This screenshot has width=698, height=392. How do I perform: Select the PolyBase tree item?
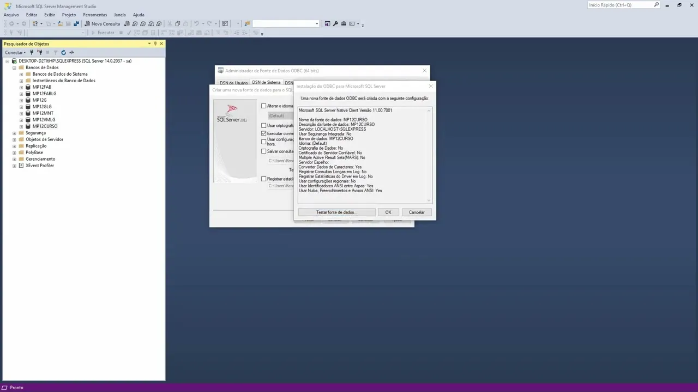(x=34, y=152)
